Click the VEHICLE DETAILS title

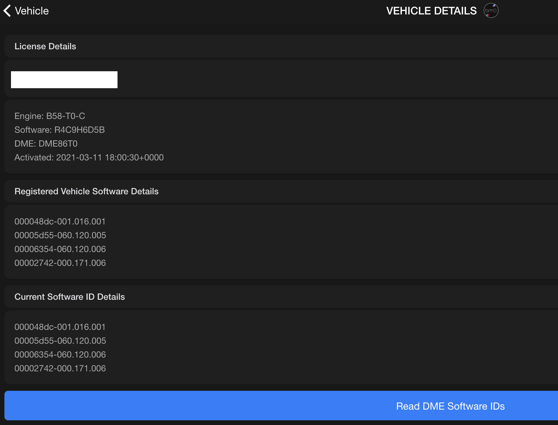(x=431, y=11)
